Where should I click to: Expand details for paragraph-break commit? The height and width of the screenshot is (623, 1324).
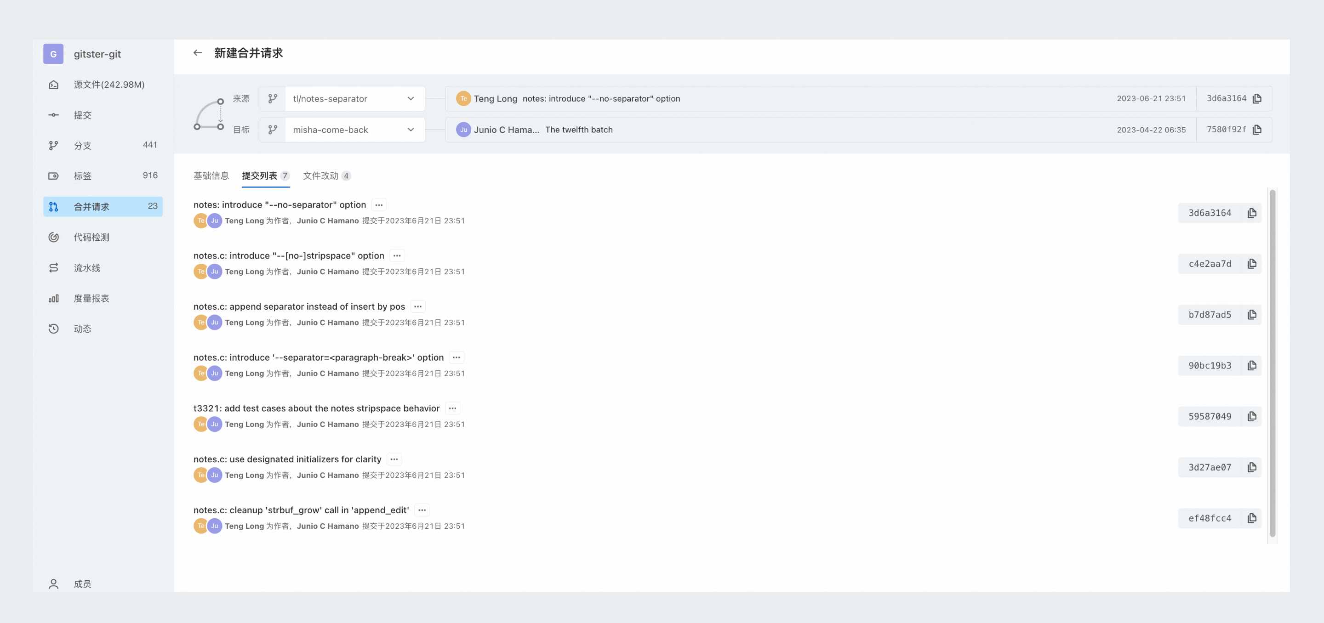[x=457, y=357]
